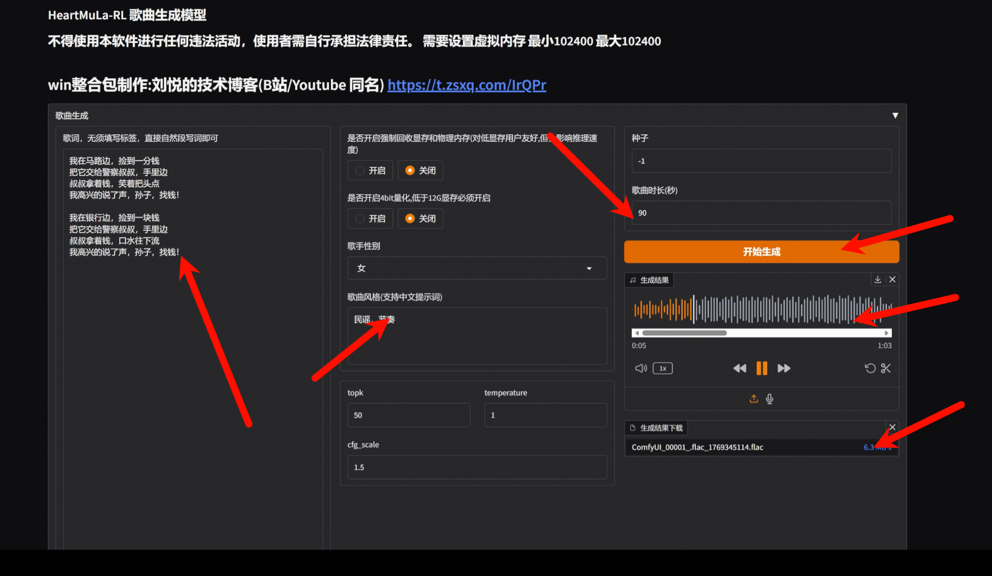
Task: Download audio using the 生成结果 download icon
Action: coord(878,280)
